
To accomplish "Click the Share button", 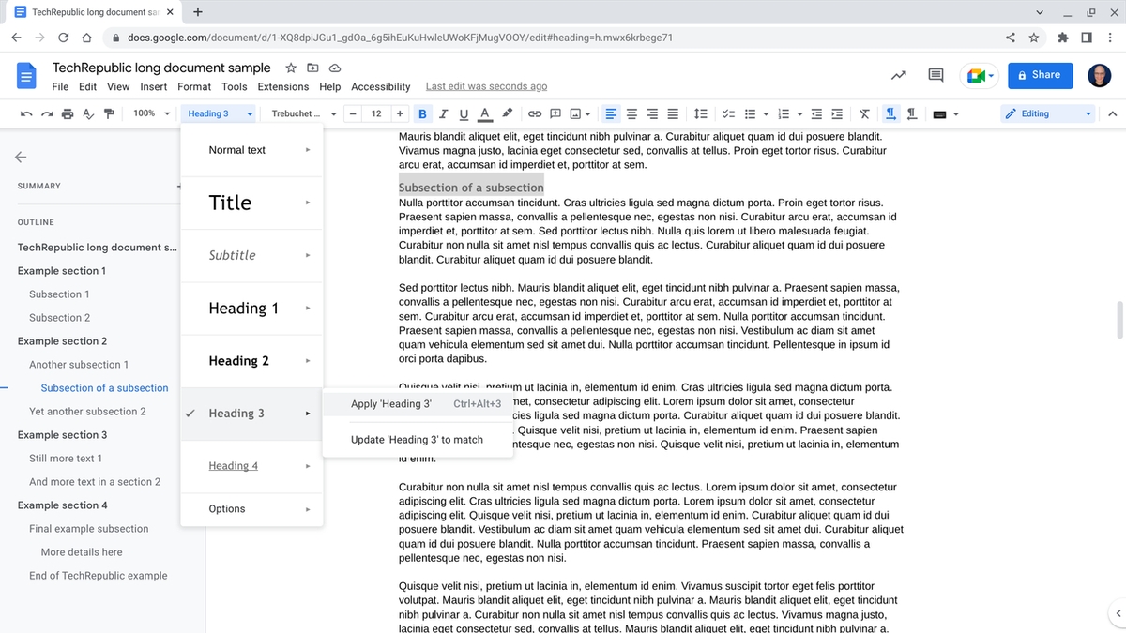I will pyautogui.click(x=1040, y=76).
